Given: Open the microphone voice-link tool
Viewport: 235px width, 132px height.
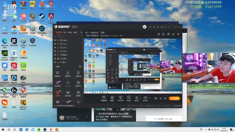Looking at the screenshot, I should point(58,84).
